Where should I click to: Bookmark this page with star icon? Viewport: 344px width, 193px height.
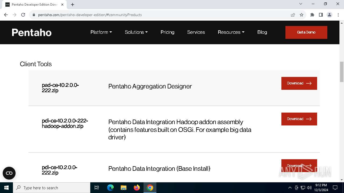302,15
